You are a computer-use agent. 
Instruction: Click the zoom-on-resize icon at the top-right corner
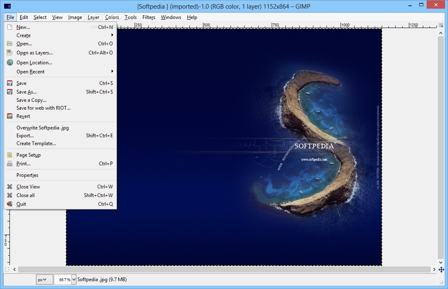click(441, 25)
